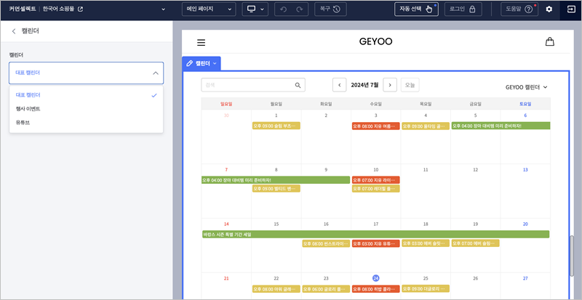Click the undo arrow icon
582x300 pixels.
[284, 9]
